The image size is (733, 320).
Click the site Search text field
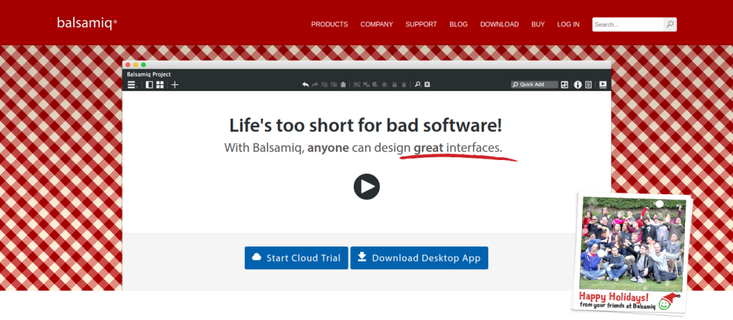coord(628,24)
